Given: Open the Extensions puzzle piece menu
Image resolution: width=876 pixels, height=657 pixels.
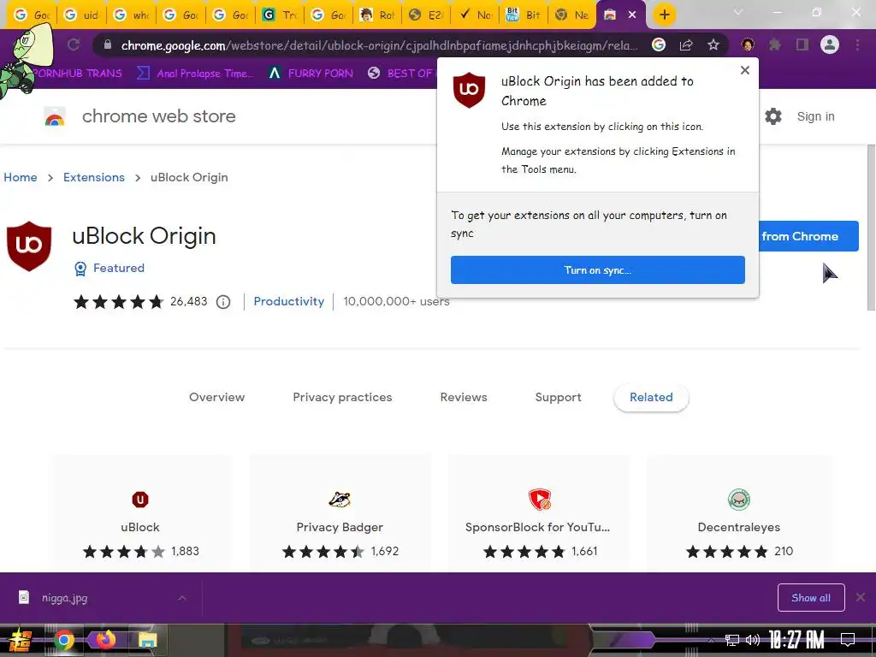Looking at the screenshot, I should coord(775,44).
